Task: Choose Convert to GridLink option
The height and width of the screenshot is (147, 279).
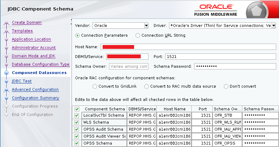Action: tap(95, 86)
